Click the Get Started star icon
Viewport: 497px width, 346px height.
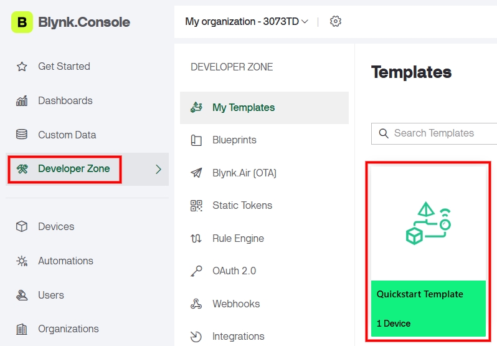tap(22, 67)
